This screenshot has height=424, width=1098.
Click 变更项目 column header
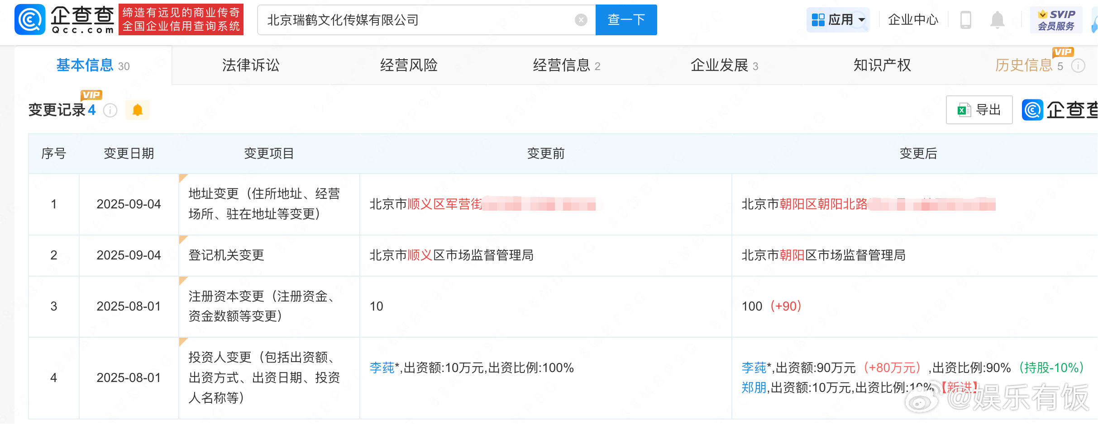[x=269, y=154]
